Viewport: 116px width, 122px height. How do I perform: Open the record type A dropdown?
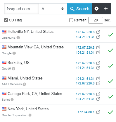tap(53, 9)
